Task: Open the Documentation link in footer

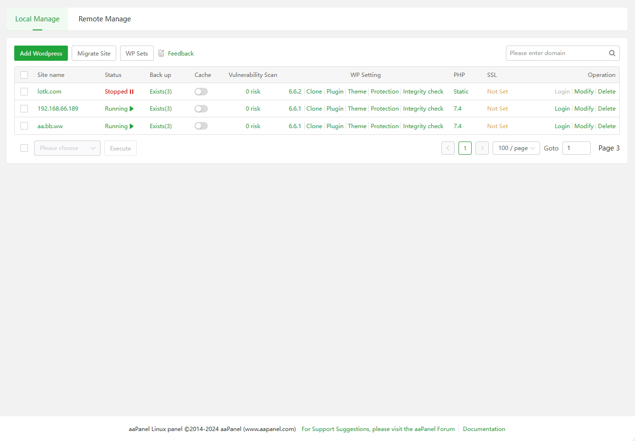Action: [484, 429]
